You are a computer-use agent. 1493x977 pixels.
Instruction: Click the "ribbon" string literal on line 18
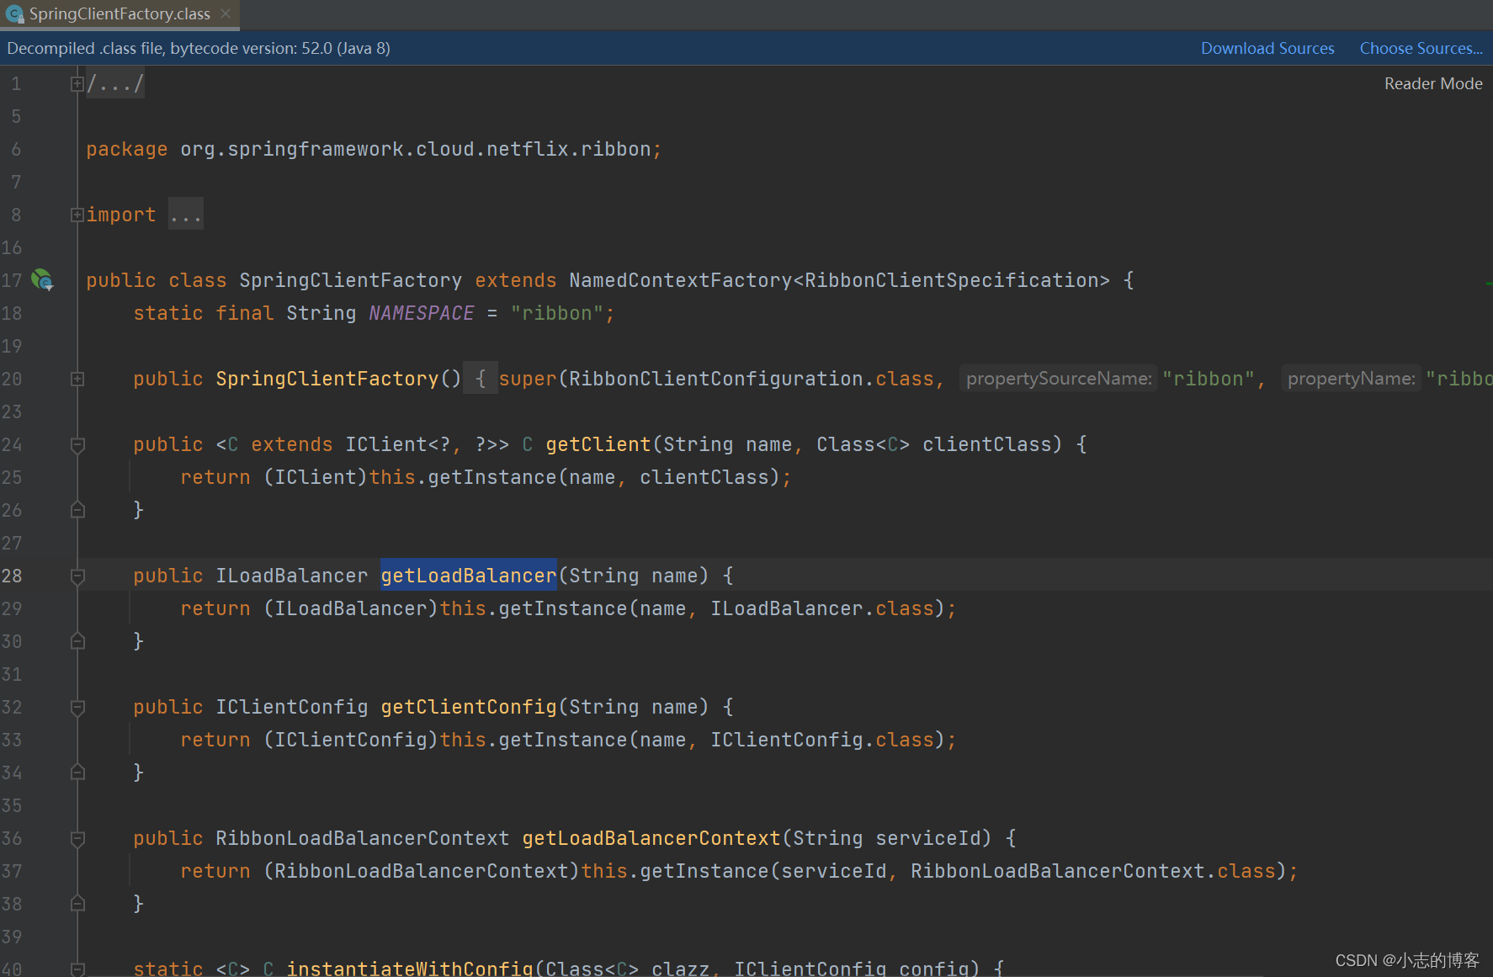tap(557, 313)
